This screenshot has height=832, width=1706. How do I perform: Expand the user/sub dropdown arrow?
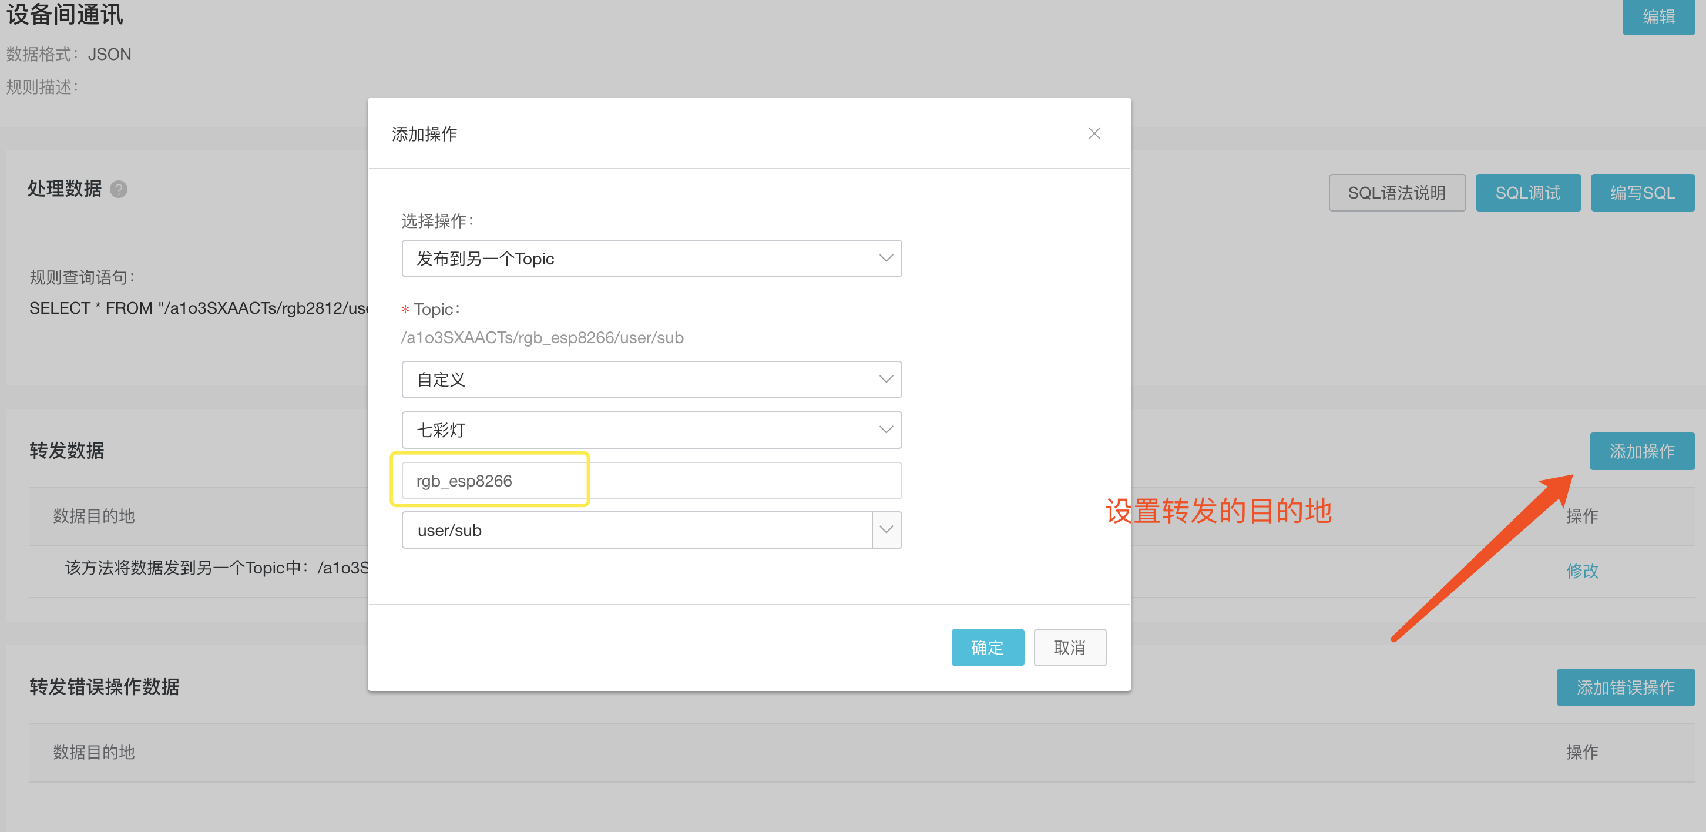886,531
